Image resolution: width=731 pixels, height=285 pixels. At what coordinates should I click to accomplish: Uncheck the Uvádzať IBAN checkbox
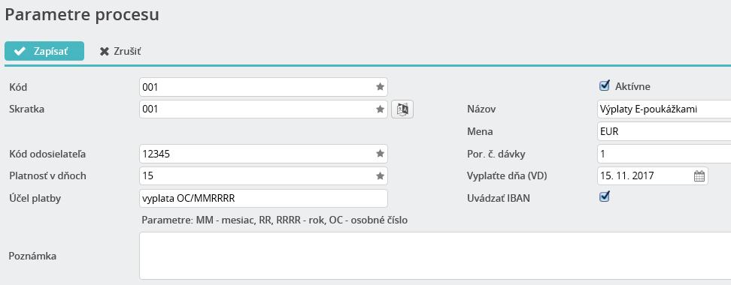[x=604, y=196]
